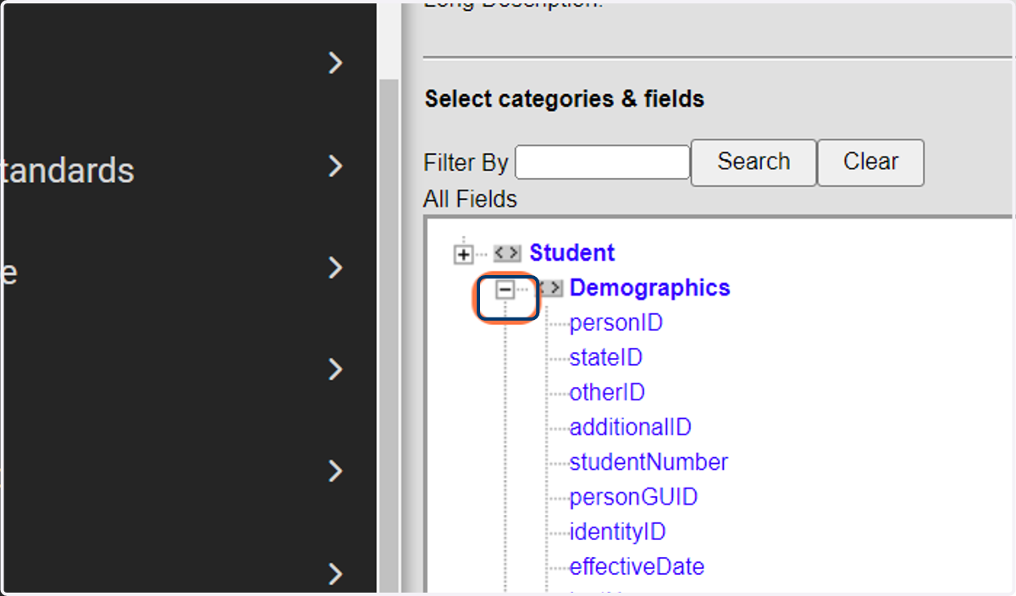Click the Student category icon
Image resolution: width=1016 pixels, height=596 pixels.
pos(507,253)
